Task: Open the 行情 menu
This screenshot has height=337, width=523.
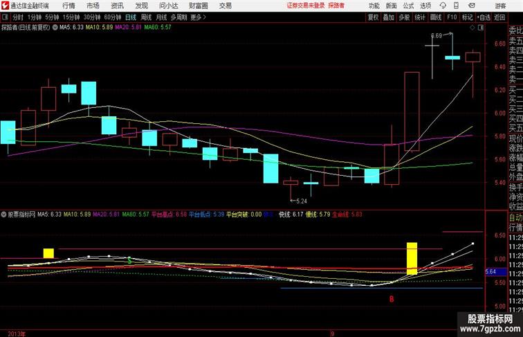Action: pyautogui.click(x=68, y=6)
